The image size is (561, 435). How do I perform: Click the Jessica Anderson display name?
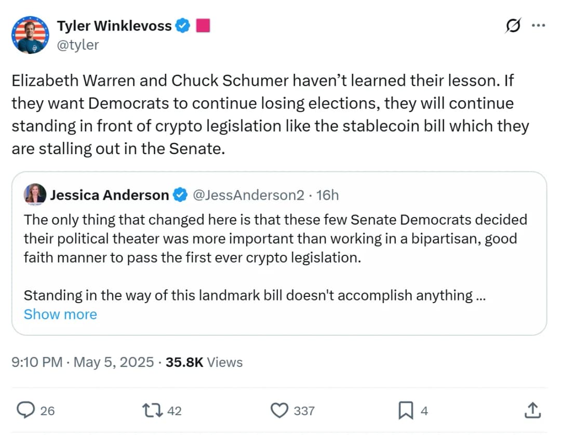point(109,195)
